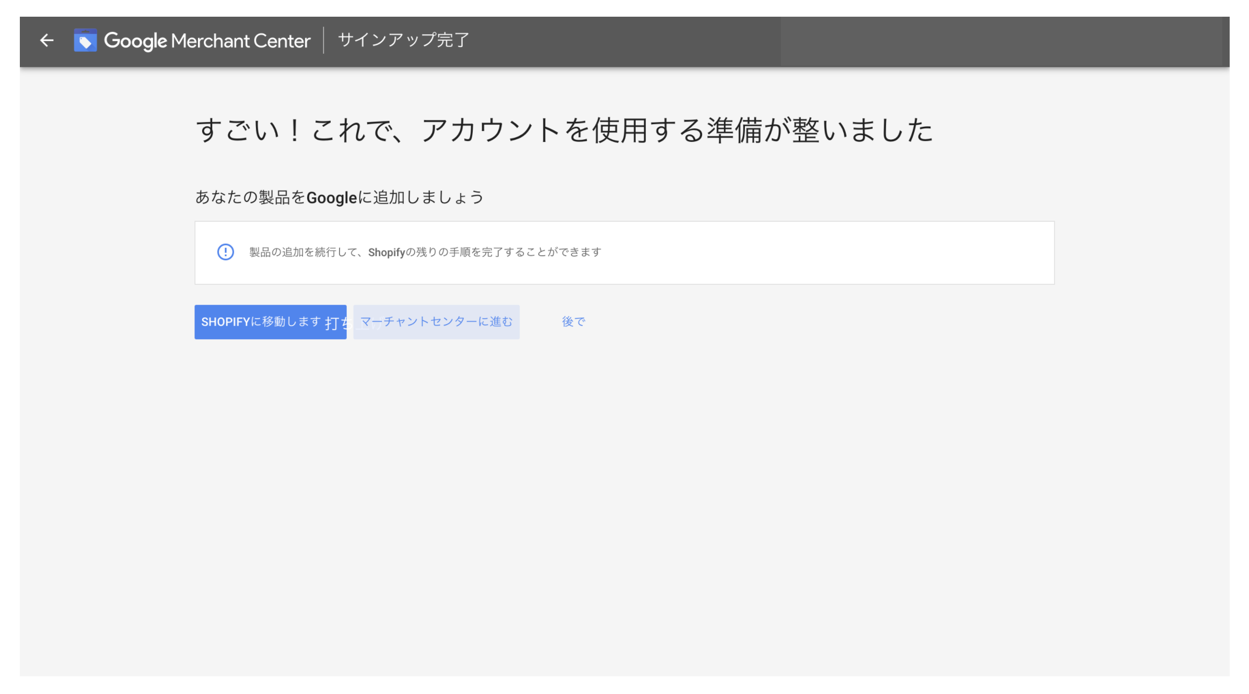Click the back arrow in header
The image size is (1249, 694).
click(46, 41)
